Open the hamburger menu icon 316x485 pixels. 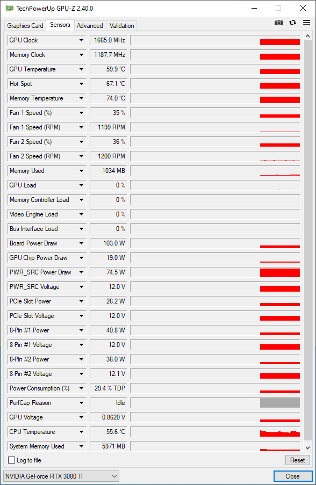[306, 23]
